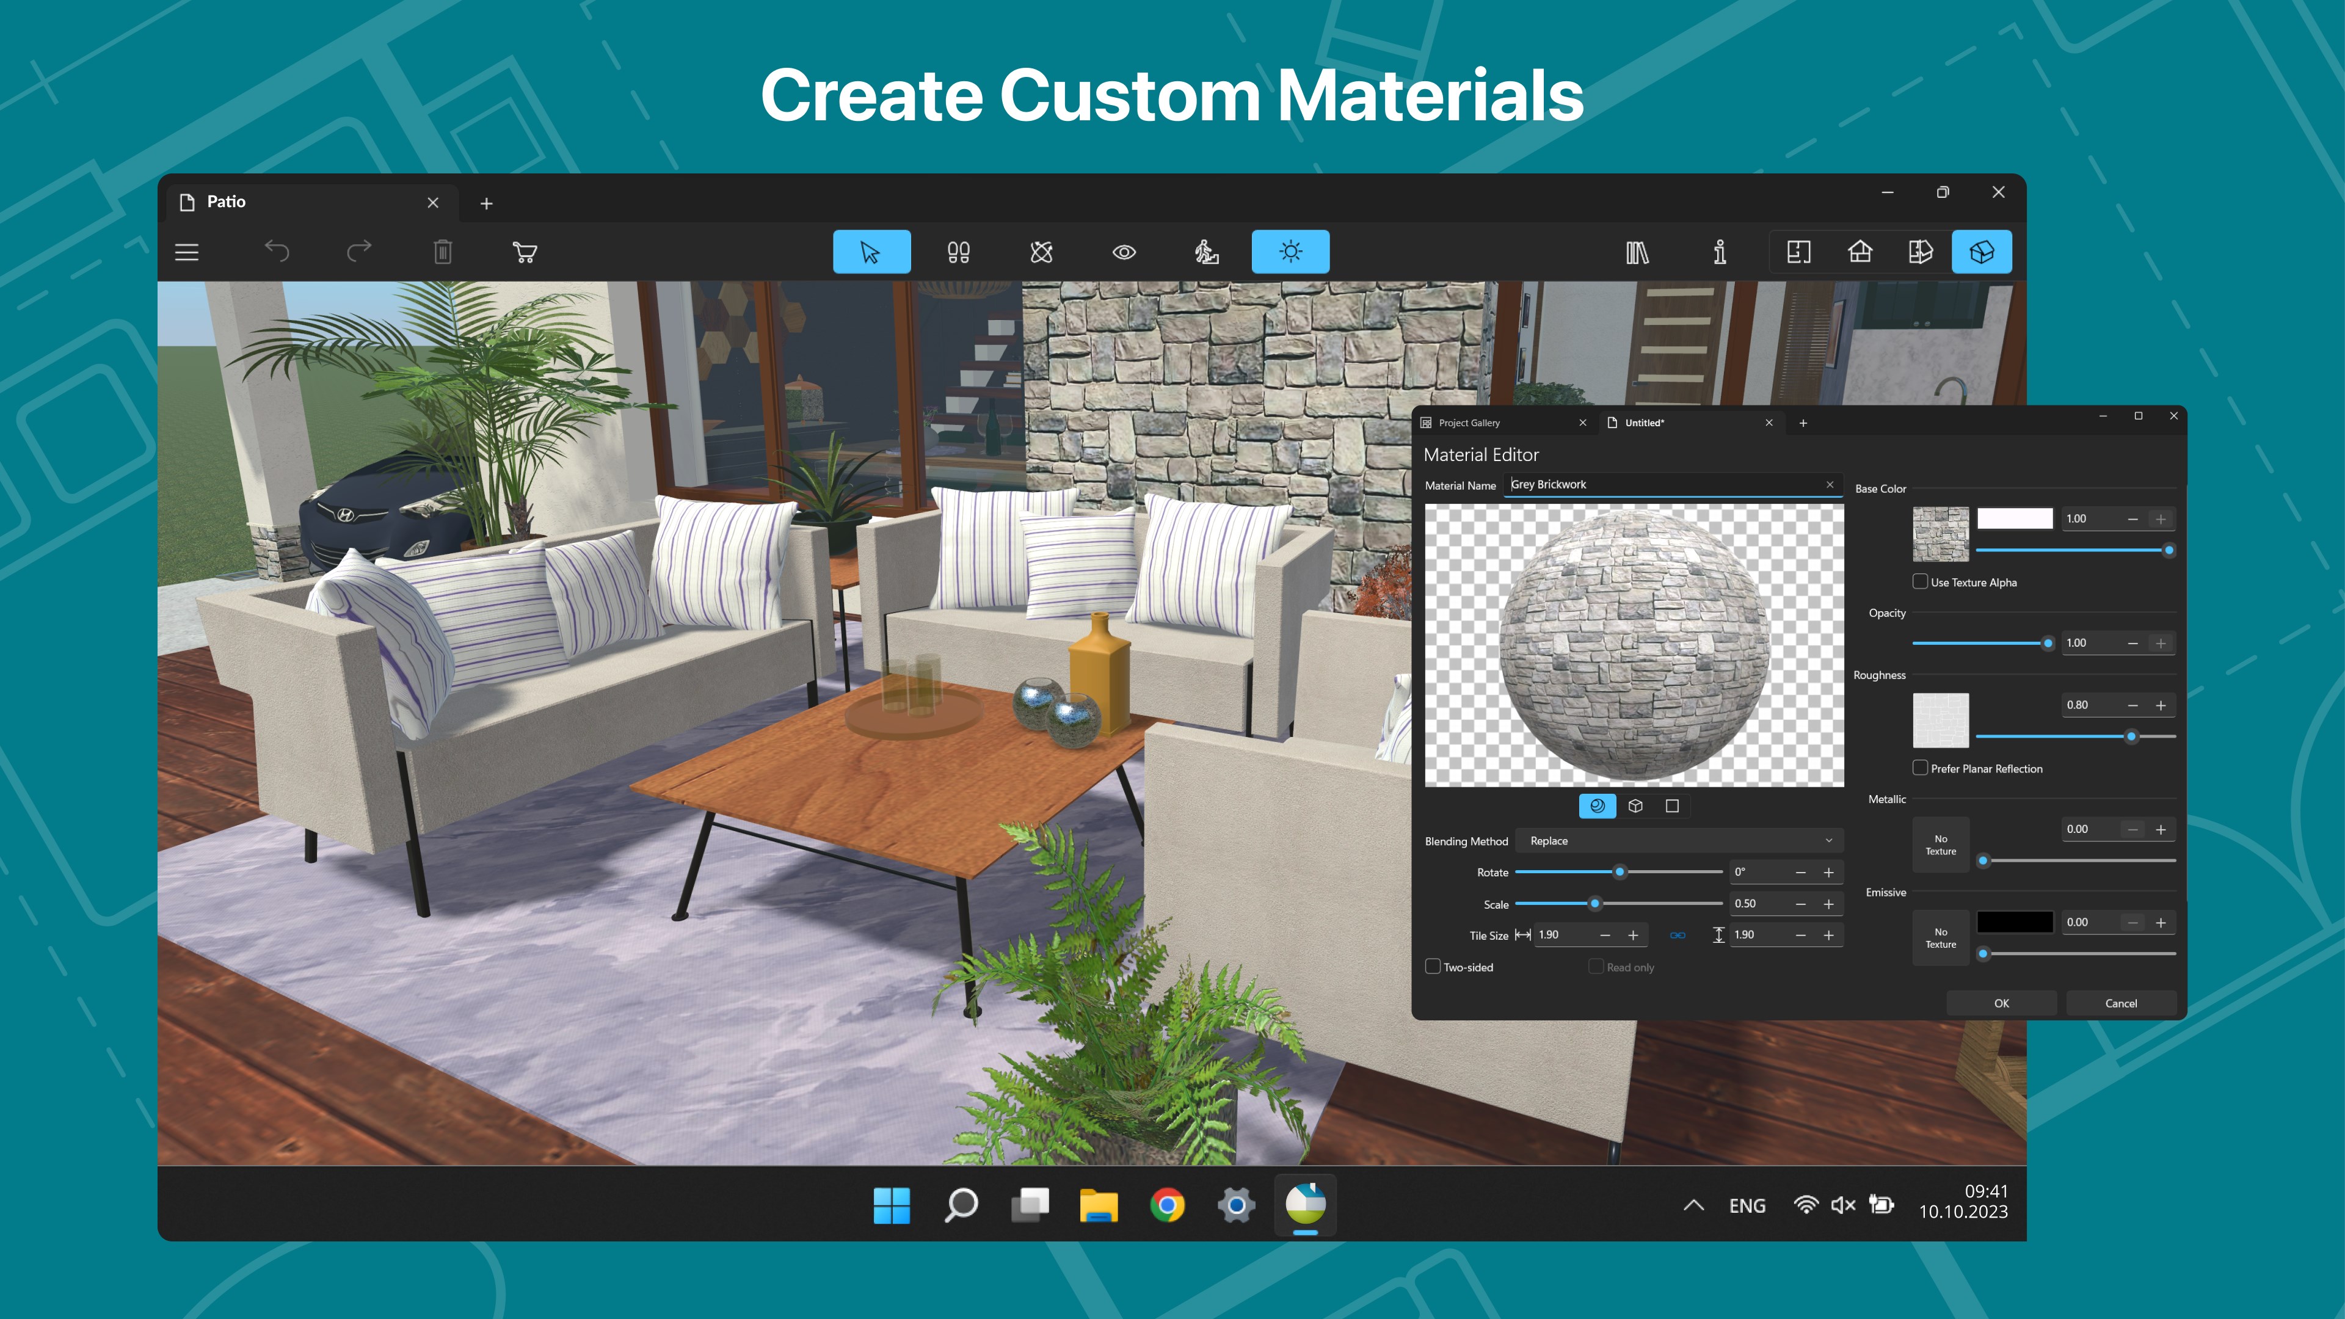Open the project library icon

tap(1636, 252)
